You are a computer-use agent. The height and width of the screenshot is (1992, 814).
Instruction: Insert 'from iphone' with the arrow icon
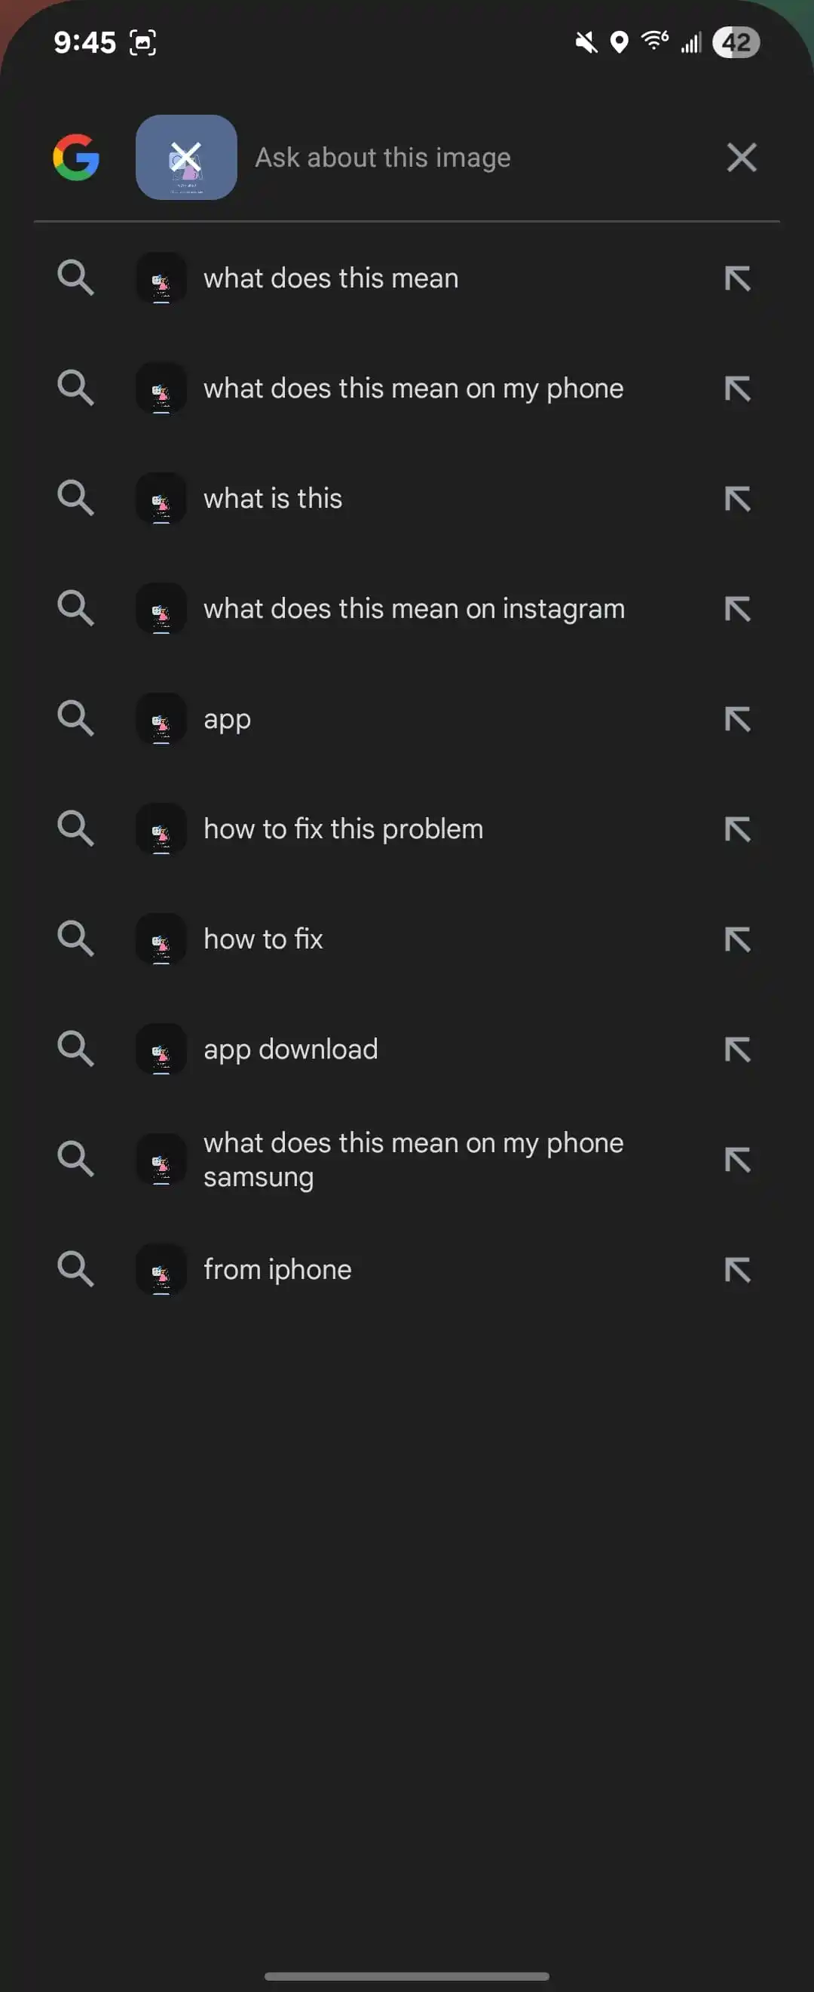click(x=738, y=1270)
